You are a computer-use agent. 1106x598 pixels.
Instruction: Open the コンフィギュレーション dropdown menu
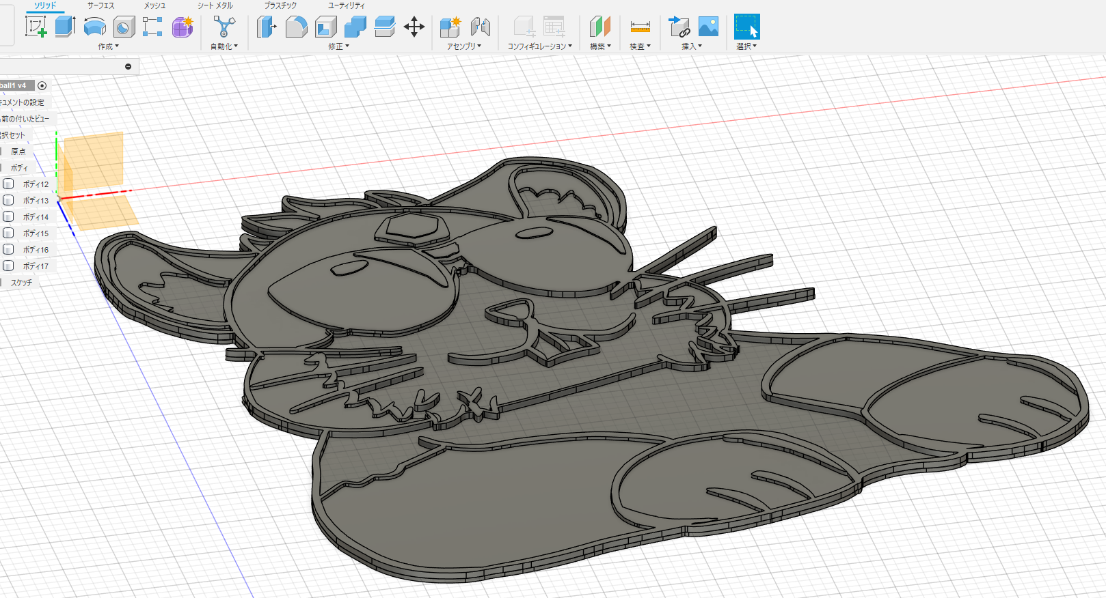coord(539,46)
